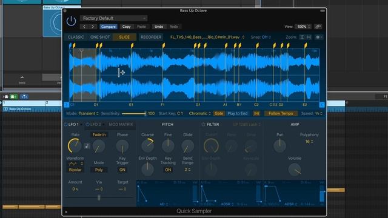388x218 pixels.
Task: Click the Amp Volume knob
Action: click(295, 170)
